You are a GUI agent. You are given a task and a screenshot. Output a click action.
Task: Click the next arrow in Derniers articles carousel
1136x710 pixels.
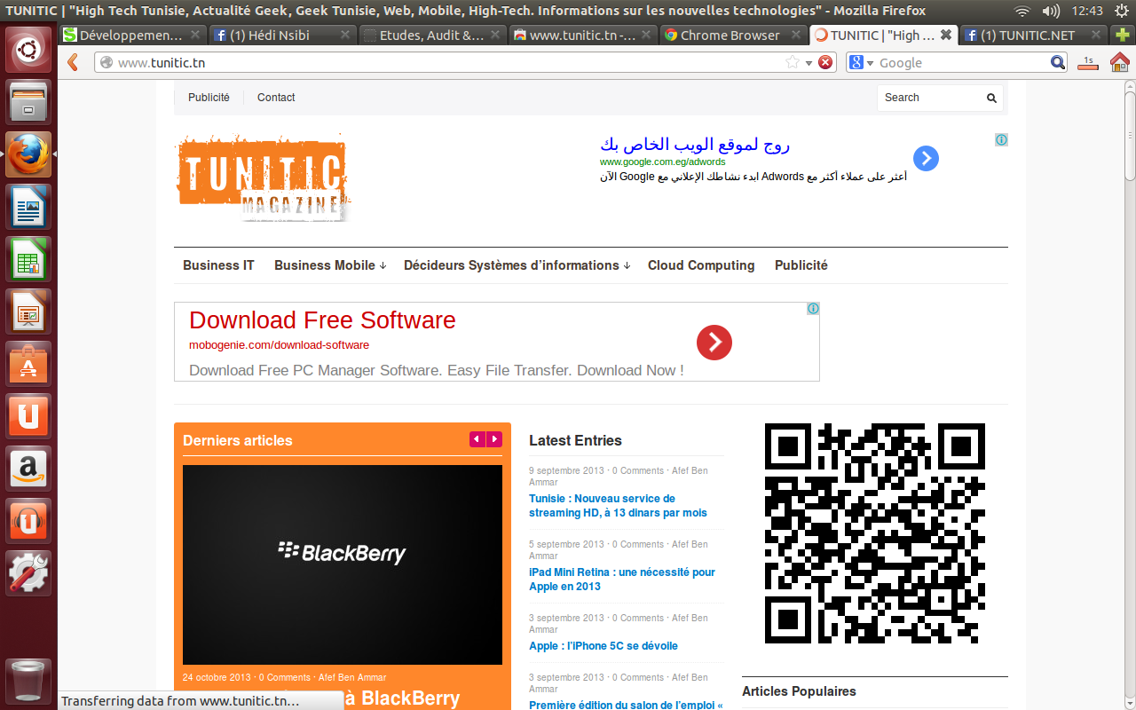pos(494,438)
